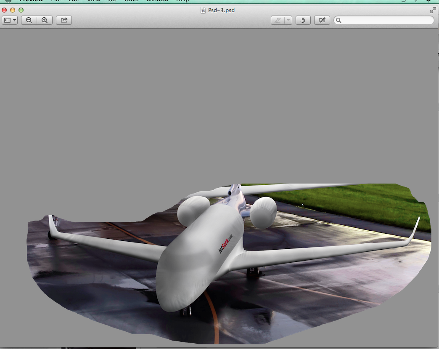The image size is (439, 349).
Task: Open the Share button in the toolbar
Action: [64, 20]
